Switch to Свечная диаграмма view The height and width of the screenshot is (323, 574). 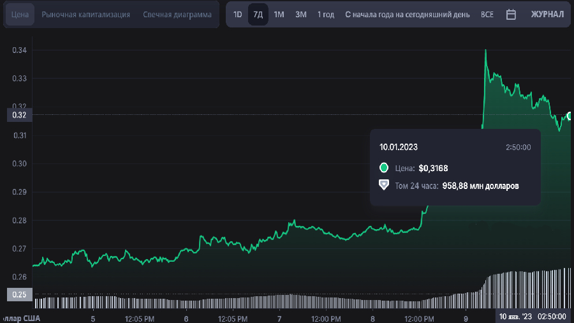(177, 15)
